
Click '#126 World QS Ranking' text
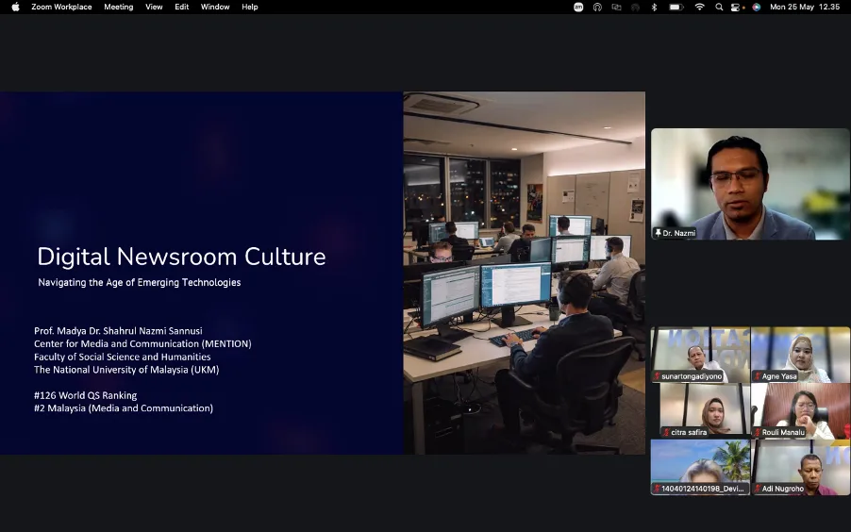[x=85, y=395]
